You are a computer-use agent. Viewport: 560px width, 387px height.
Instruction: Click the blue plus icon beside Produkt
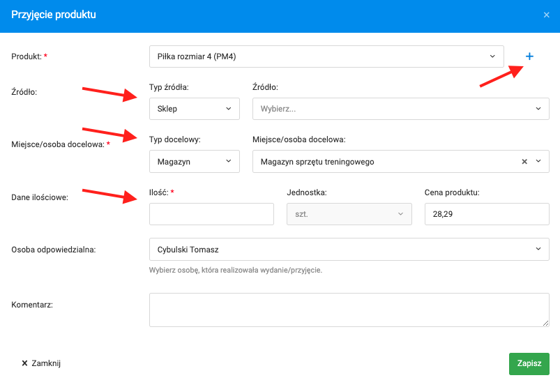tap(529, 56)
